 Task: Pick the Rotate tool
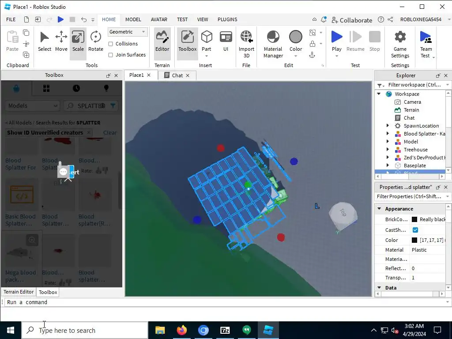[96, 41]
